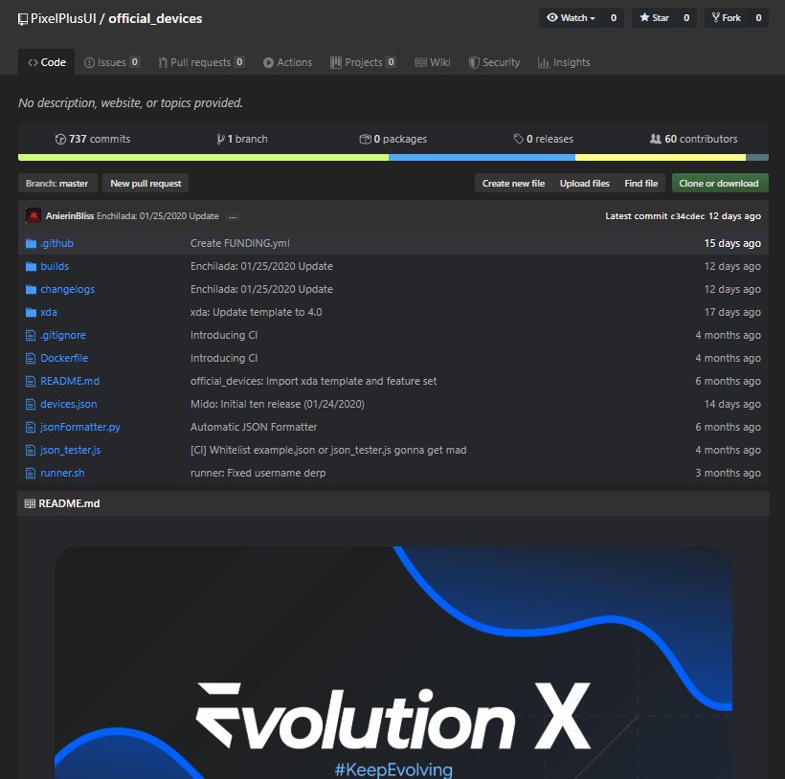Expand commit message ellipsis button
Viewport: 785px width, 779px height.
[x=233, y=216]
